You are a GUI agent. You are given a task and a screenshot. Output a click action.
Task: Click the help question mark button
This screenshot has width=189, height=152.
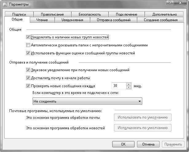tap(170, 3)
